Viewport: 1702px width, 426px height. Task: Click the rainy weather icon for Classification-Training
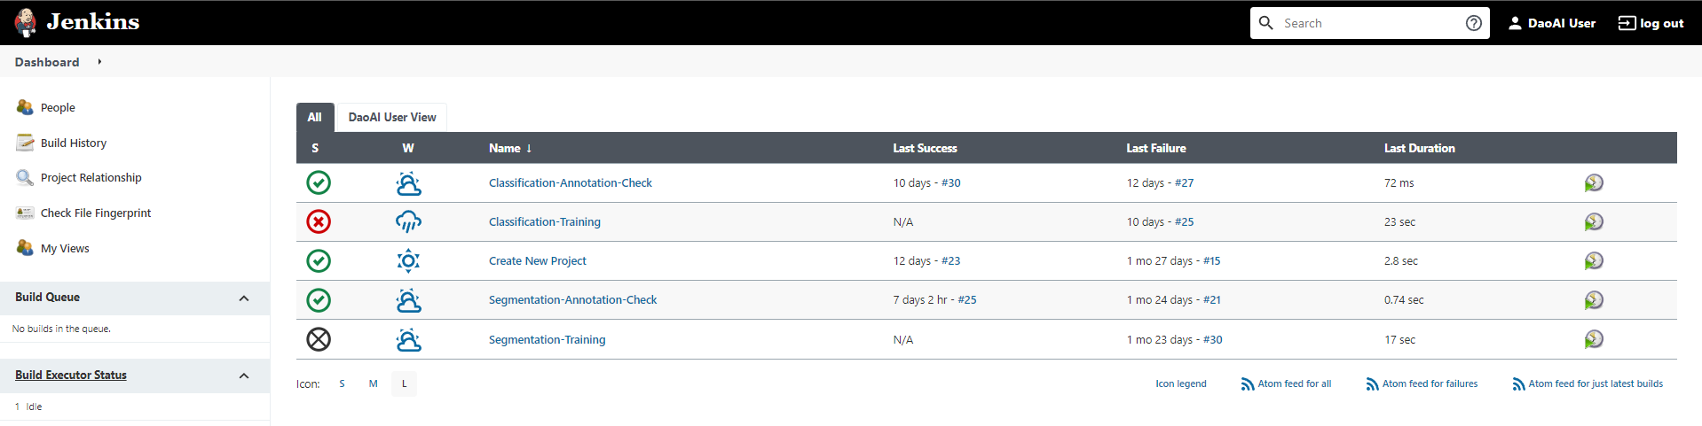408,221
